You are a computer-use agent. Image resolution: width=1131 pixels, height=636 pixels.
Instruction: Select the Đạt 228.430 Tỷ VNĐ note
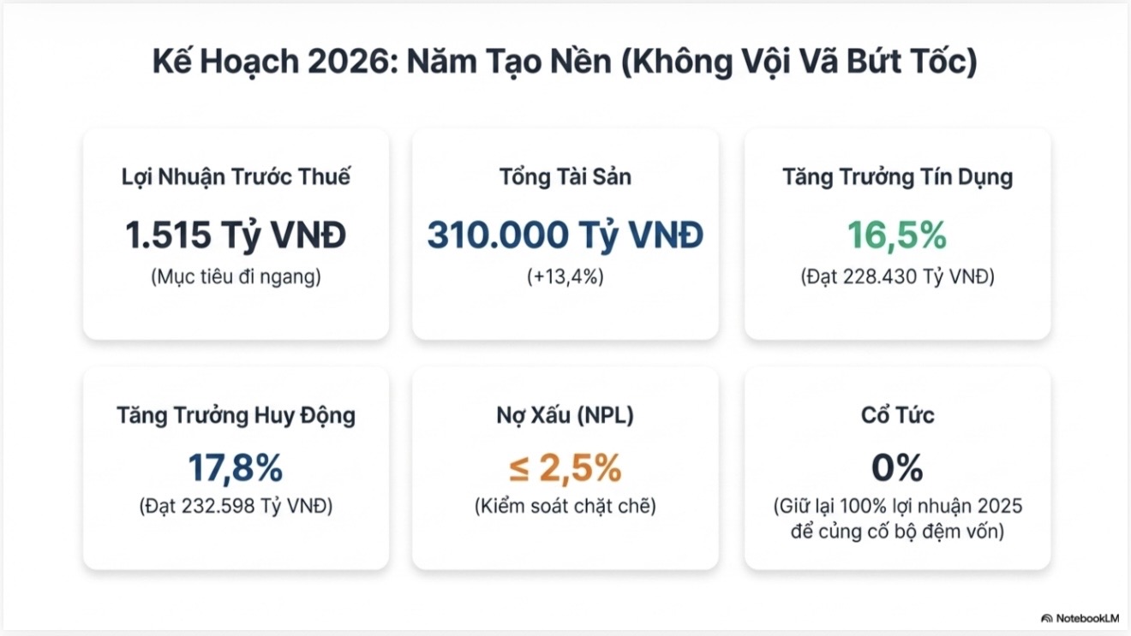click(x=897, y=277)
